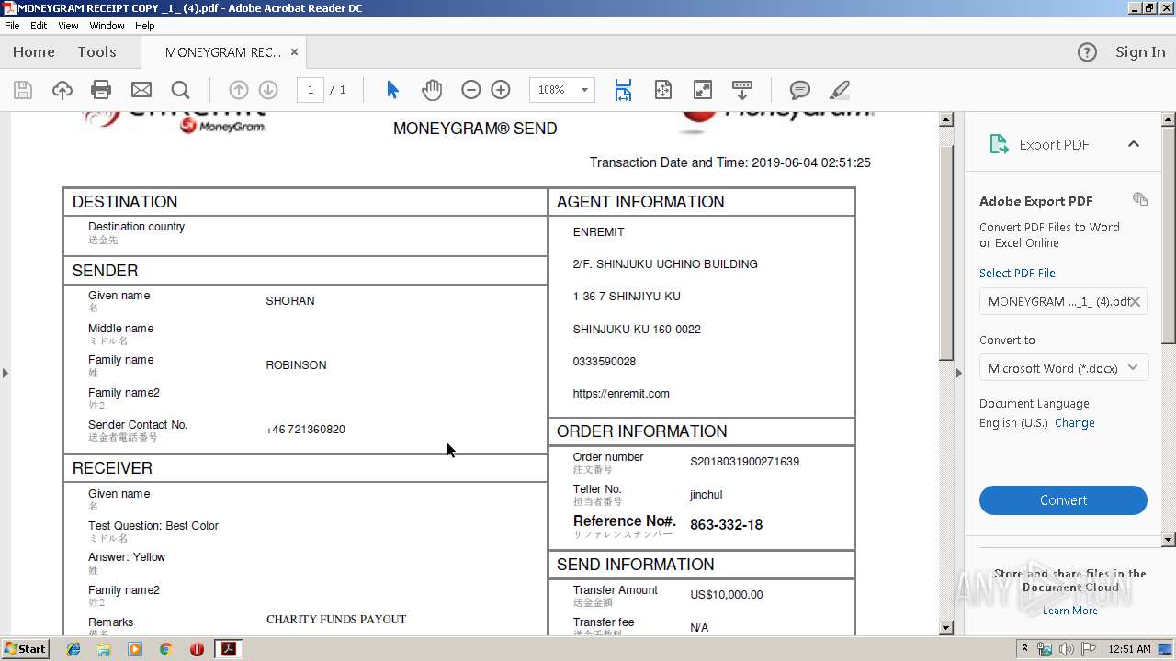Image resolution: width=1176 pixels, height=661 pixels.
Task: Open the Edit menu
Action: 39,26
